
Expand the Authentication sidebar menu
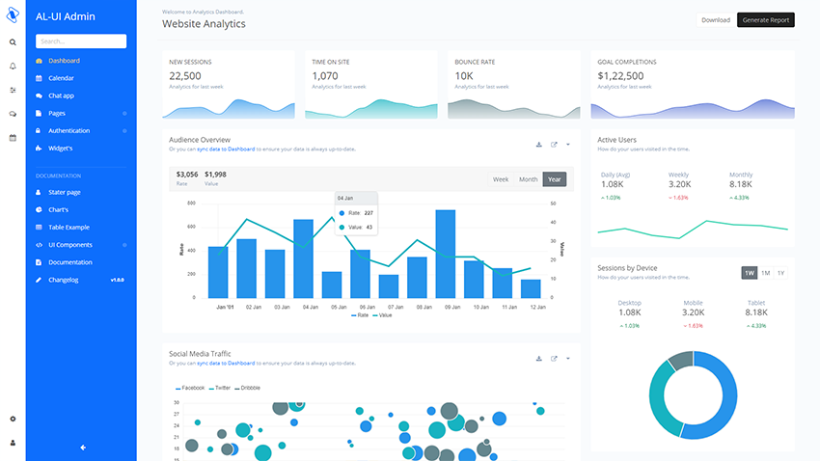pyautogui.click(x=68, y=130)
